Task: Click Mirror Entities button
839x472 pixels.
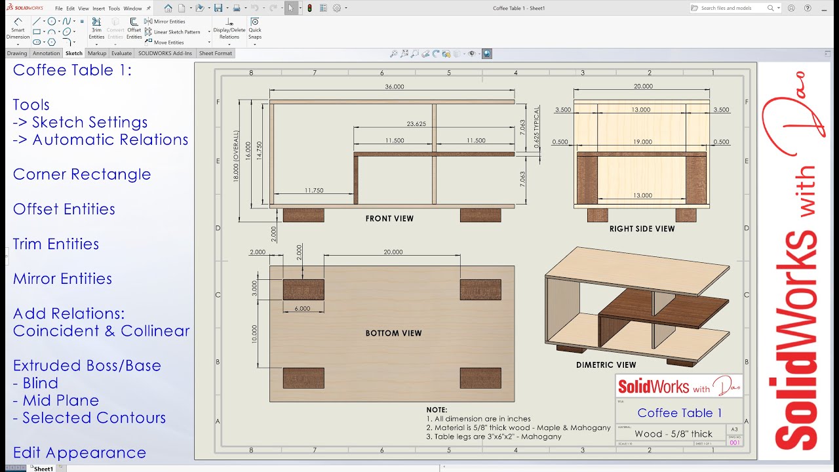Action: [x=165, y=22]
